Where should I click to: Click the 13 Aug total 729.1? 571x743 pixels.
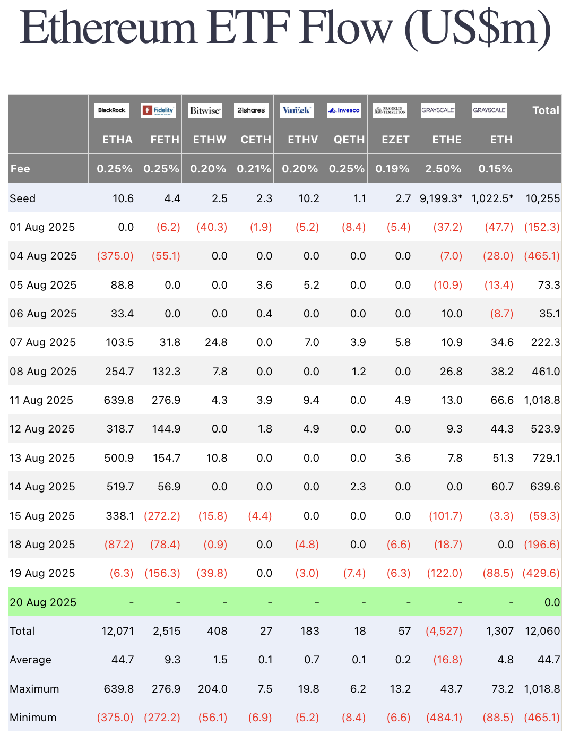pyautogui.click(x=546, y=458)
